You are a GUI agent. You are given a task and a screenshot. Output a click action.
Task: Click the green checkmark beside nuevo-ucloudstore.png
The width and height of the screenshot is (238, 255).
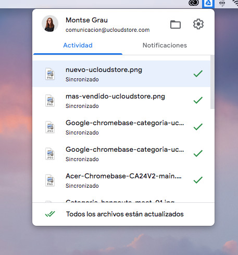(198, 74)
